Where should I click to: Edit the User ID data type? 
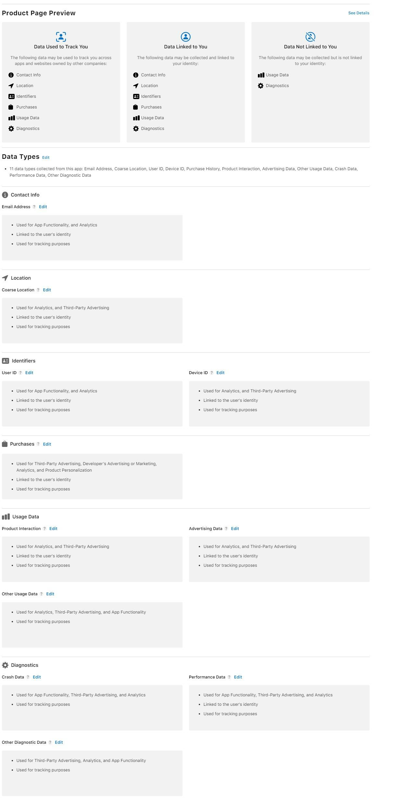pyautogui.click(x=29, y=373)
